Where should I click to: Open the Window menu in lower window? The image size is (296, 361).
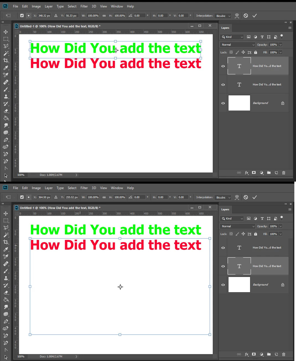click(x=117, y=188)
